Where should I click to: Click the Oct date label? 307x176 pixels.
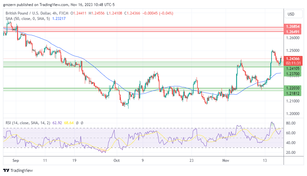116,161
